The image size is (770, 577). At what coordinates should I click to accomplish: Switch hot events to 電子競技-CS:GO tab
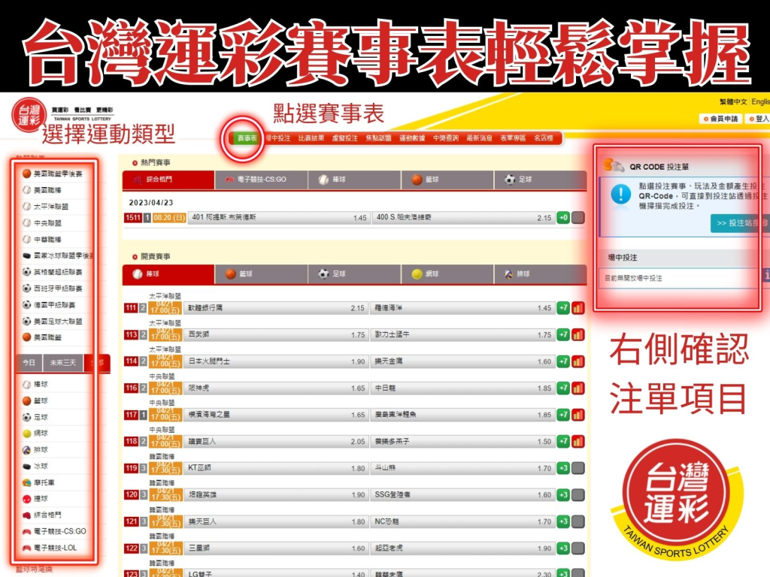pos(261,180)
